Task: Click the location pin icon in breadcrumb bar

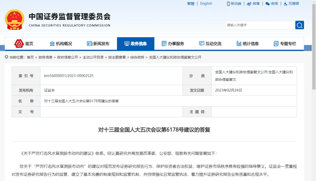Action: click(x=6, y=57)
